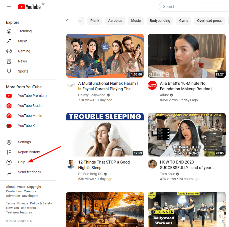Click the Report history flag icon
The width and height of the screenshot is (229, 227).
(x=9, y=152)
